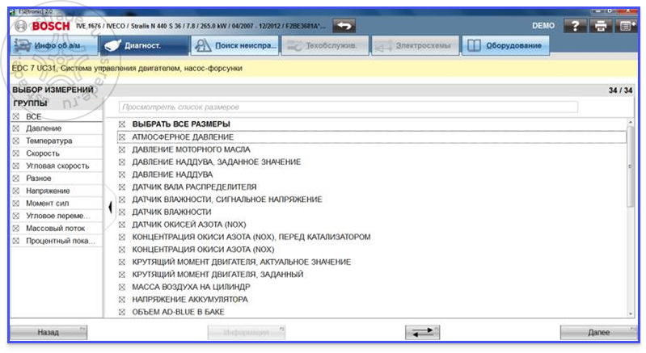Open the protocol list icon beside printer
The width and height of the screenshot is (646, 353).
click(626, 26)
